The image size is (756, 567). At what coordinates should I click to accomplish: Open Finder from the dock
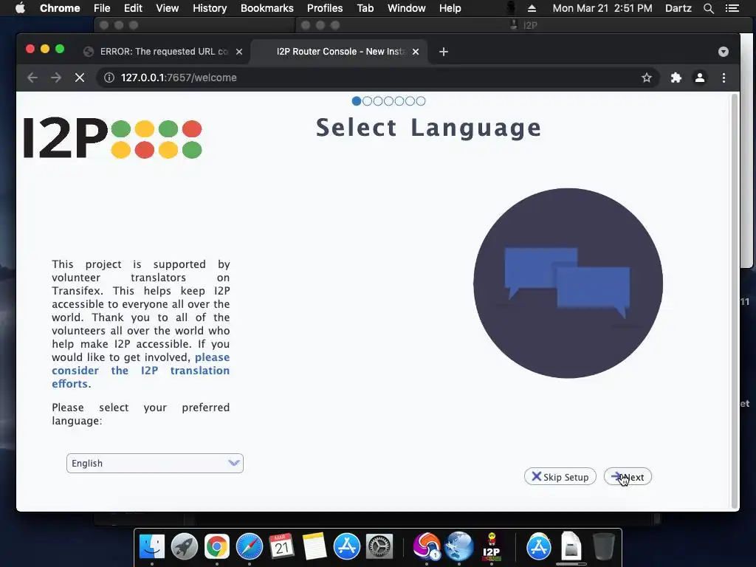152,547
